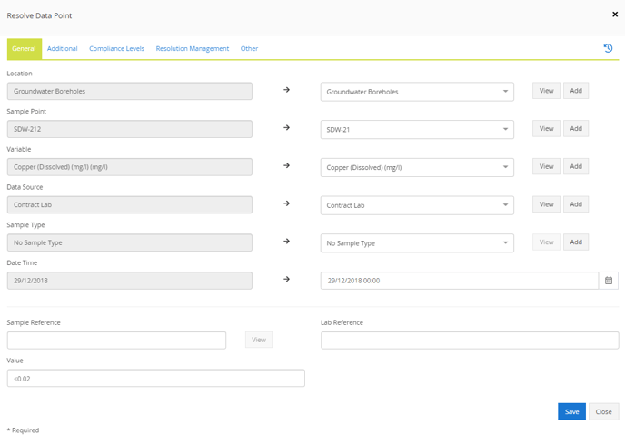This screenshot has height=445, width=625.
Task: Add a new Variable entry
Action: click(576, 166)
